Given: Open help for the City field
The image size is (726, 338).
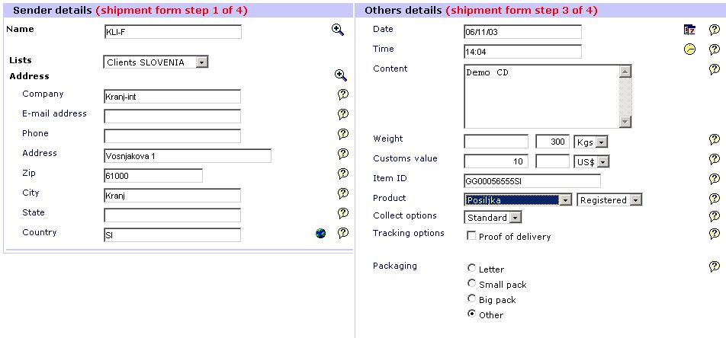Looking at the screenshot, I should (342, 193).
